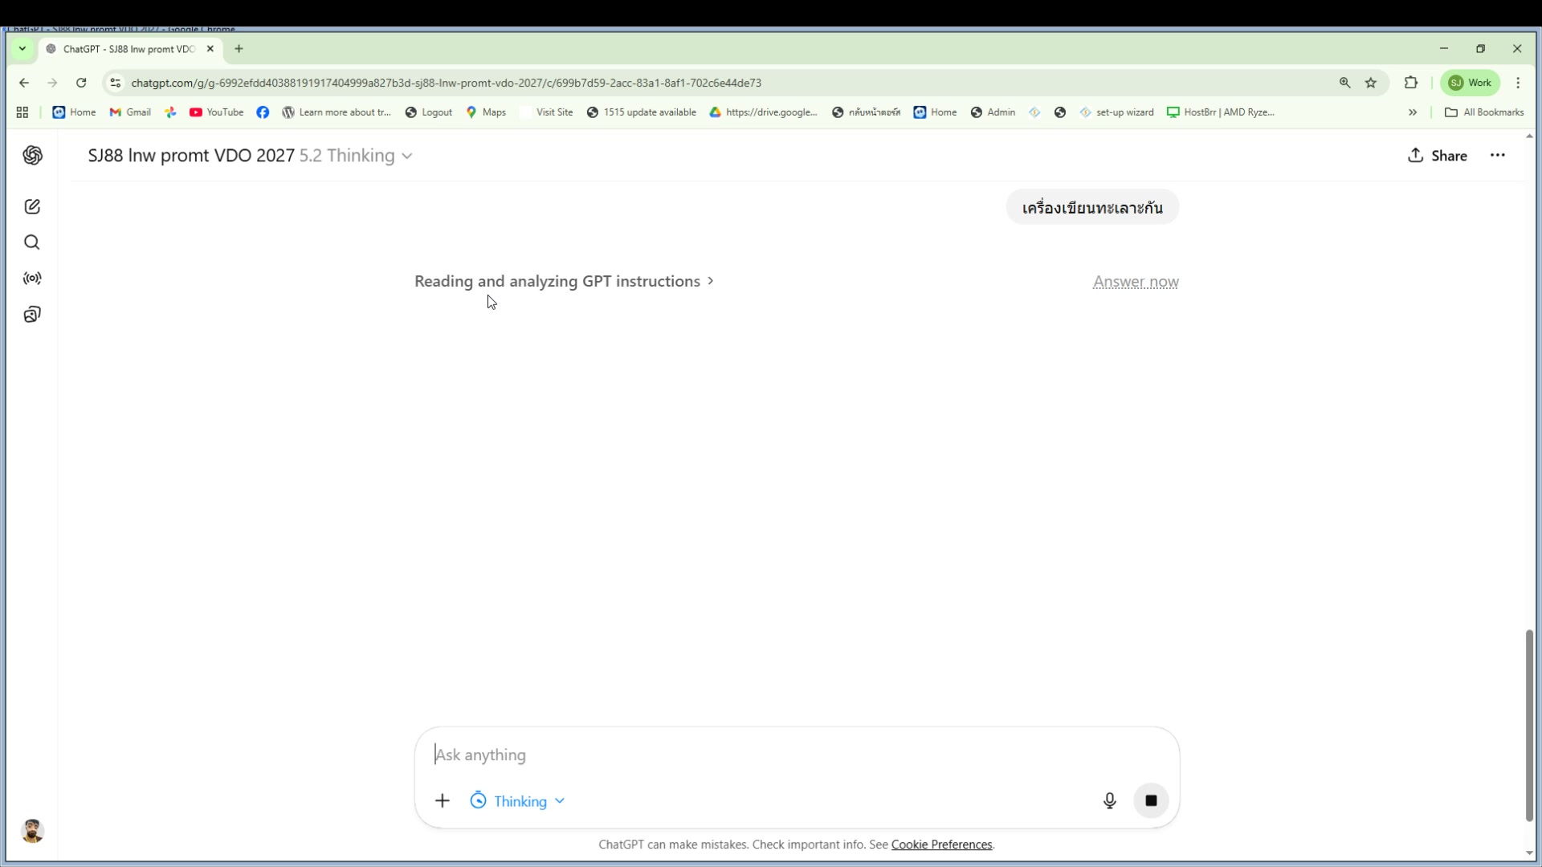Open the tab search dropdown arrow

click(x=22, y=49)
